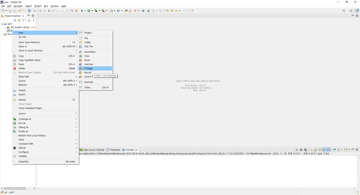
Task: Click Remove Launch X icon in Console
Action: pos(301,150)
